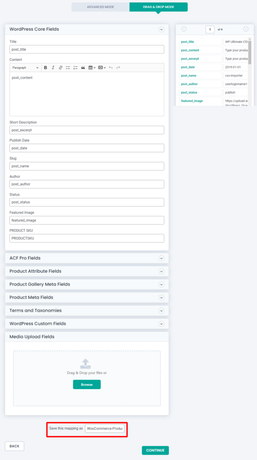Redo last edit in editor
Screen dimensions: 257x460
point(118,67)
